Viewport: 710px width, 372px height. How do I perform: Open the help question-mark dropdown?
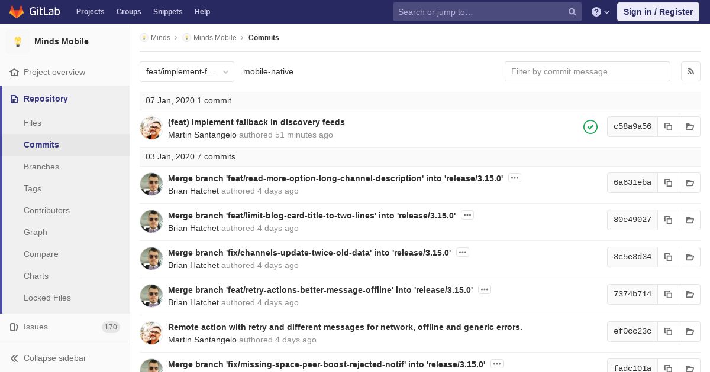[x=601, y=12]
